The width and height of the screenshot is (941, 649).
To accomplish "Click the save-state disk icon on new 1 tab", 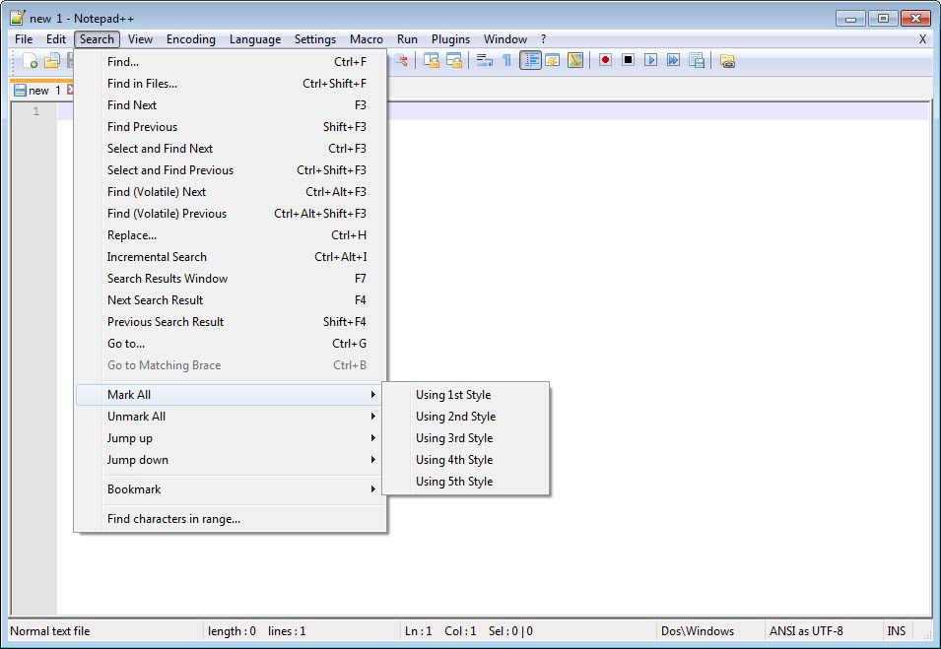I will (20, 91).
